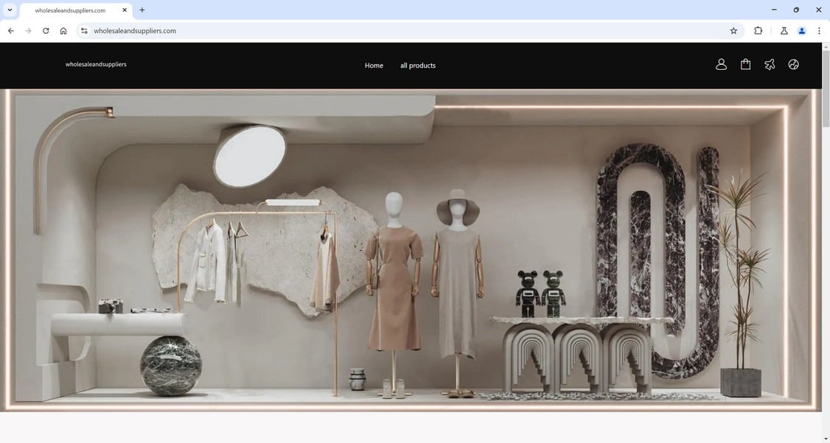
Task: Click the airplane shipping icon
Action: click(770, 65)
